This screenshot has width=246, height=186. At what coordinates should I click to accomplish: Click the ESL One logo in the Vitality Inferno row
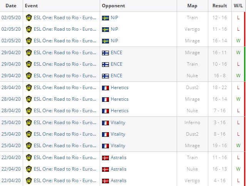click(28, 123)
